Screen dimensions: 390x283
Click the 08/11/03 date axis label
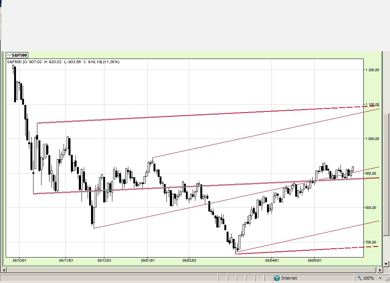(x=66, y=261)
